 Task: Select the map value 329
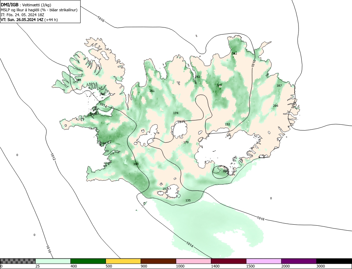point(219,85)
